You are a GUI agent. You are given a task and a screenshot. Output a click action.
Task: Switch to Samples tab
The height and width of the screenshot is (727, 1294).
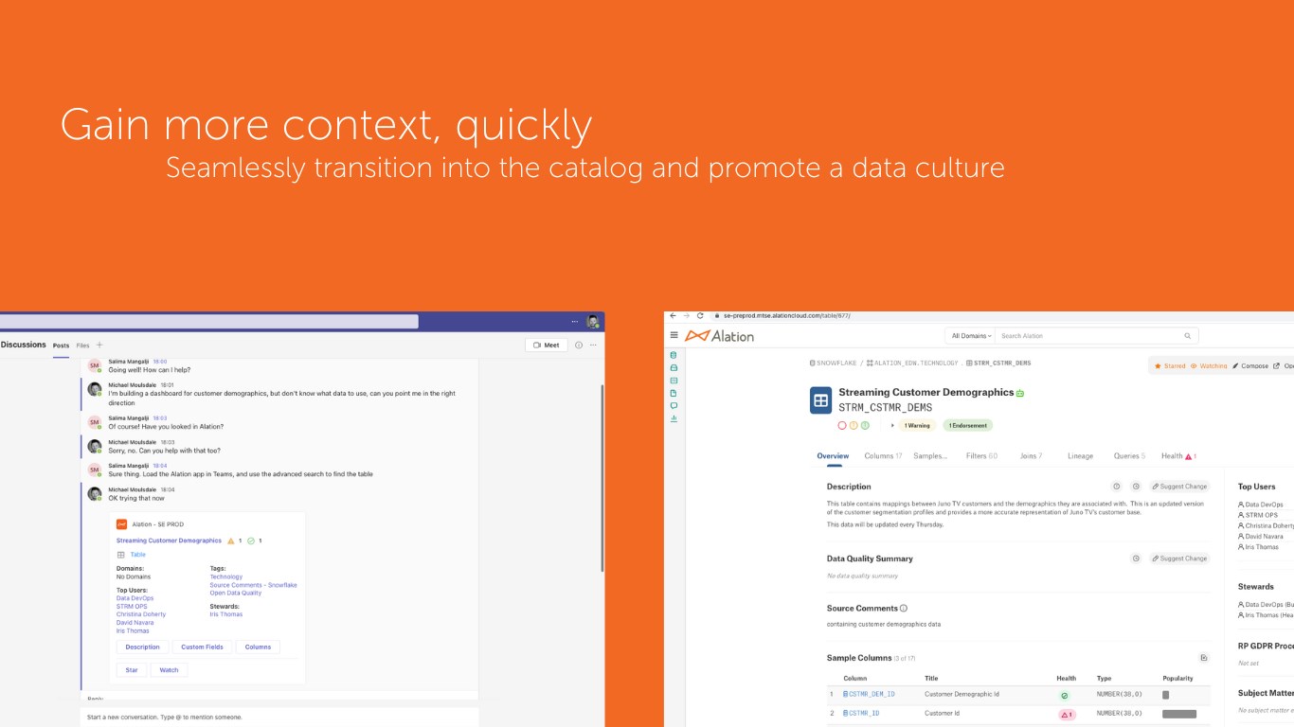930,456
